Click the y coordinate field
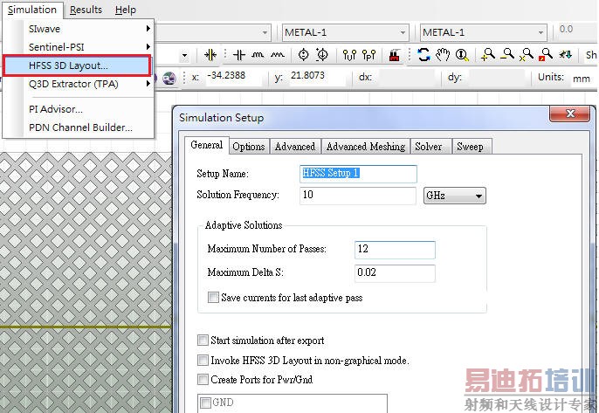 point(320,77)
